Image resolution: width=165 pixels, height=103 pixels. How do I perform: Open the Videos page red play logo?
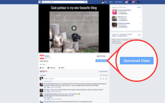(x=42, y=57)
